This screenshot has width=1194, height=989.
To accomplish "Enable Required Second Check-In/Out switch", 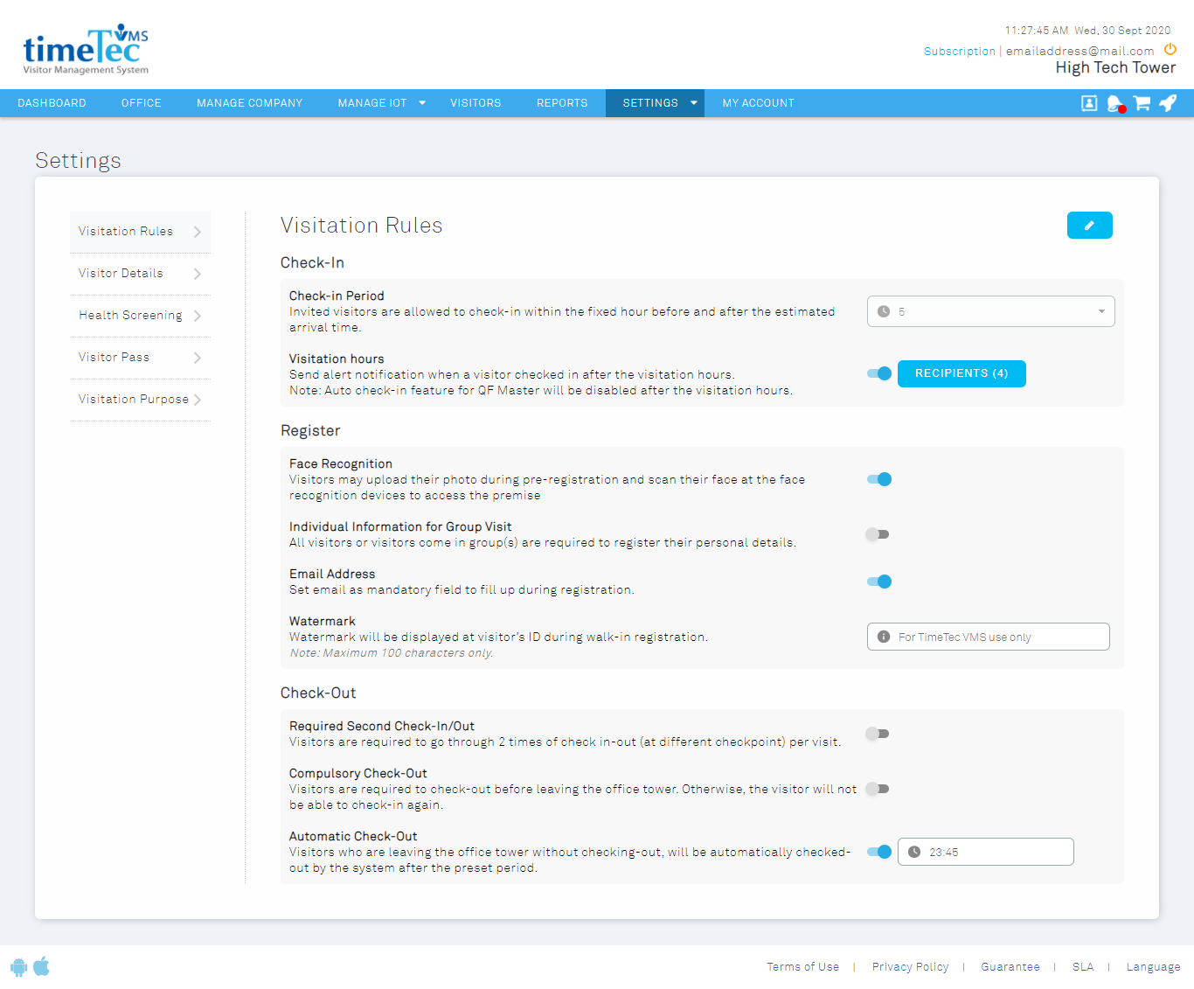I will (x=878, y=734).
